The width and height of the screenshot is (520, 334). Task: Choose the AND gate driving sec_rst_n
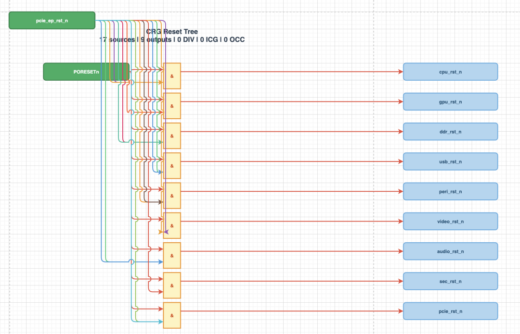(172, 285)
